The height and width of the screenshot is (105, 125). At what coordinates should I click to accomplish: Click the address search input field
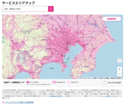[25, 9]
